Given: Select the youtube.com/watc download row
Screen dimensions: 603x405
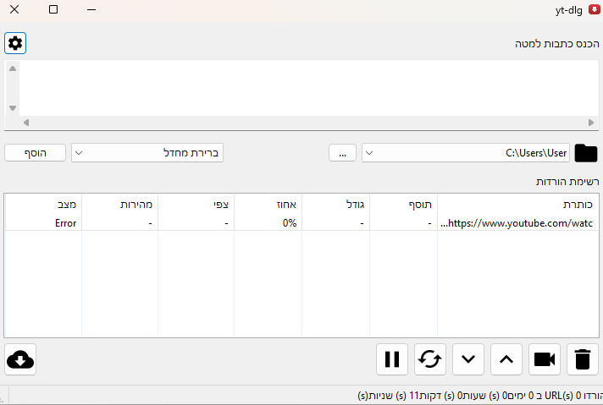Looking at the screenshot, I should (x=301, y=223).
